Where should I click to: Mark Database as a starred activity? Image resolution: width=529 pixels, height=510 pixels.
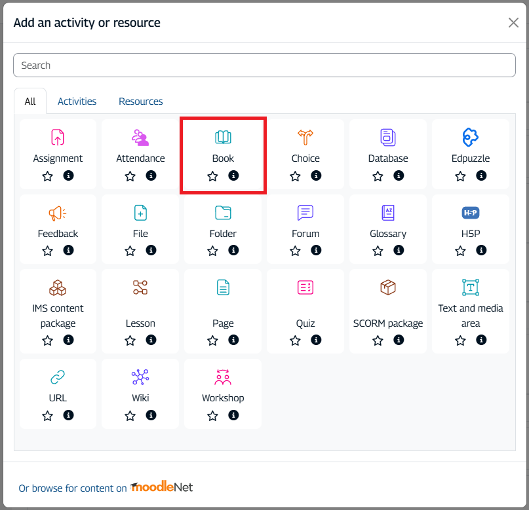378,176
